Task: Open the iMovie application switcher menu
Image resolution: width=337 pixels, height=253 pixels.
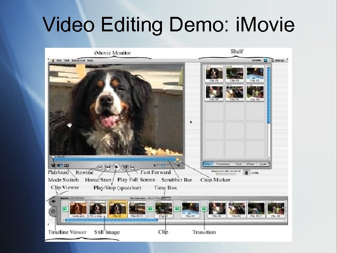Action: 278,60
